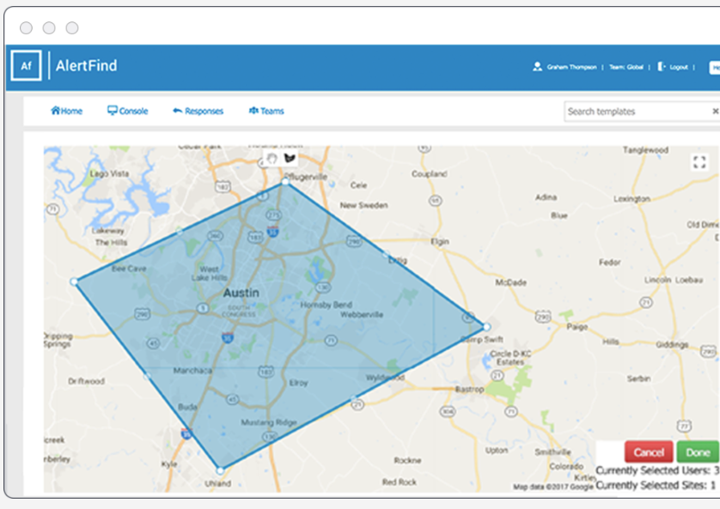The width and height of the screenshot is (720, 509).
Task: Open the "Team: Global" link
Action: pos(626,66)
